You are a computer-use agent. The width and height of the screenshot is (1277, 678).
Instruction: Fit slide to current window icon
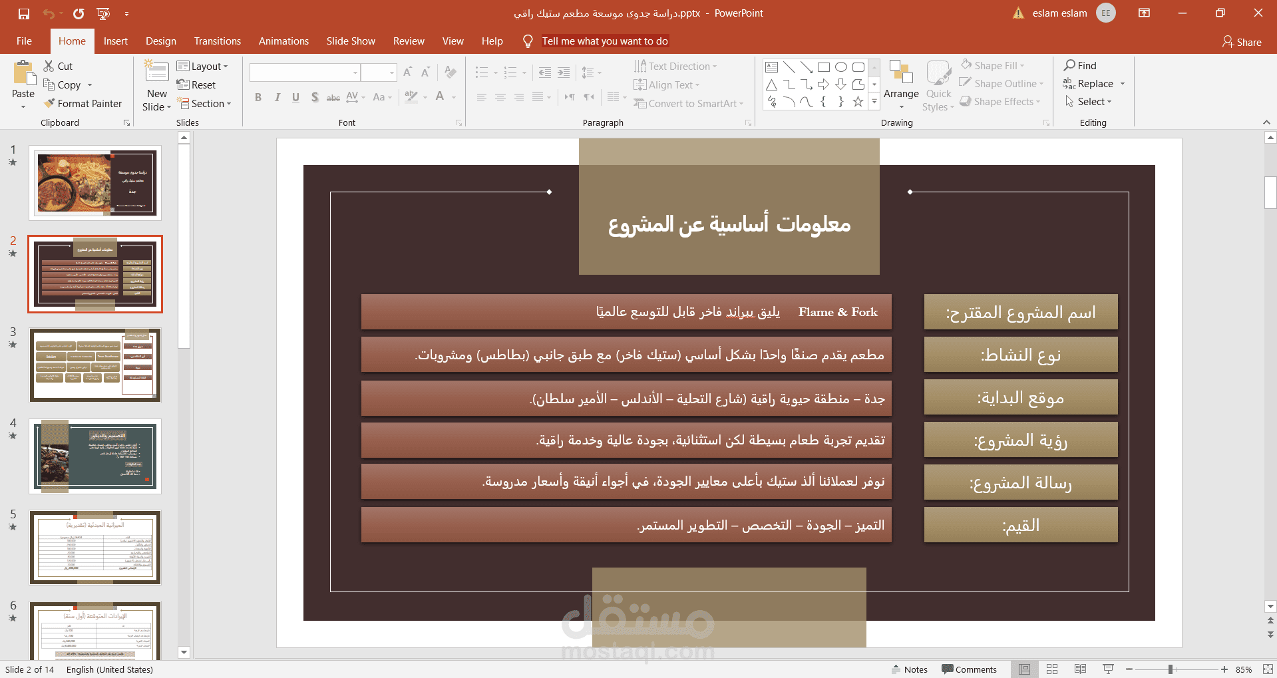pyautogui.click(x=1268, y=669)
